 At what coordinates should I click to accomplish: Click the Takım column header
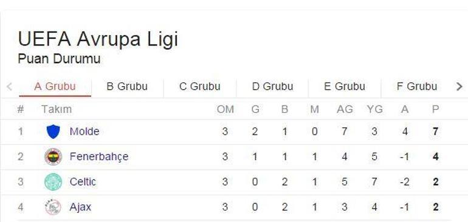tap(57, 109)
